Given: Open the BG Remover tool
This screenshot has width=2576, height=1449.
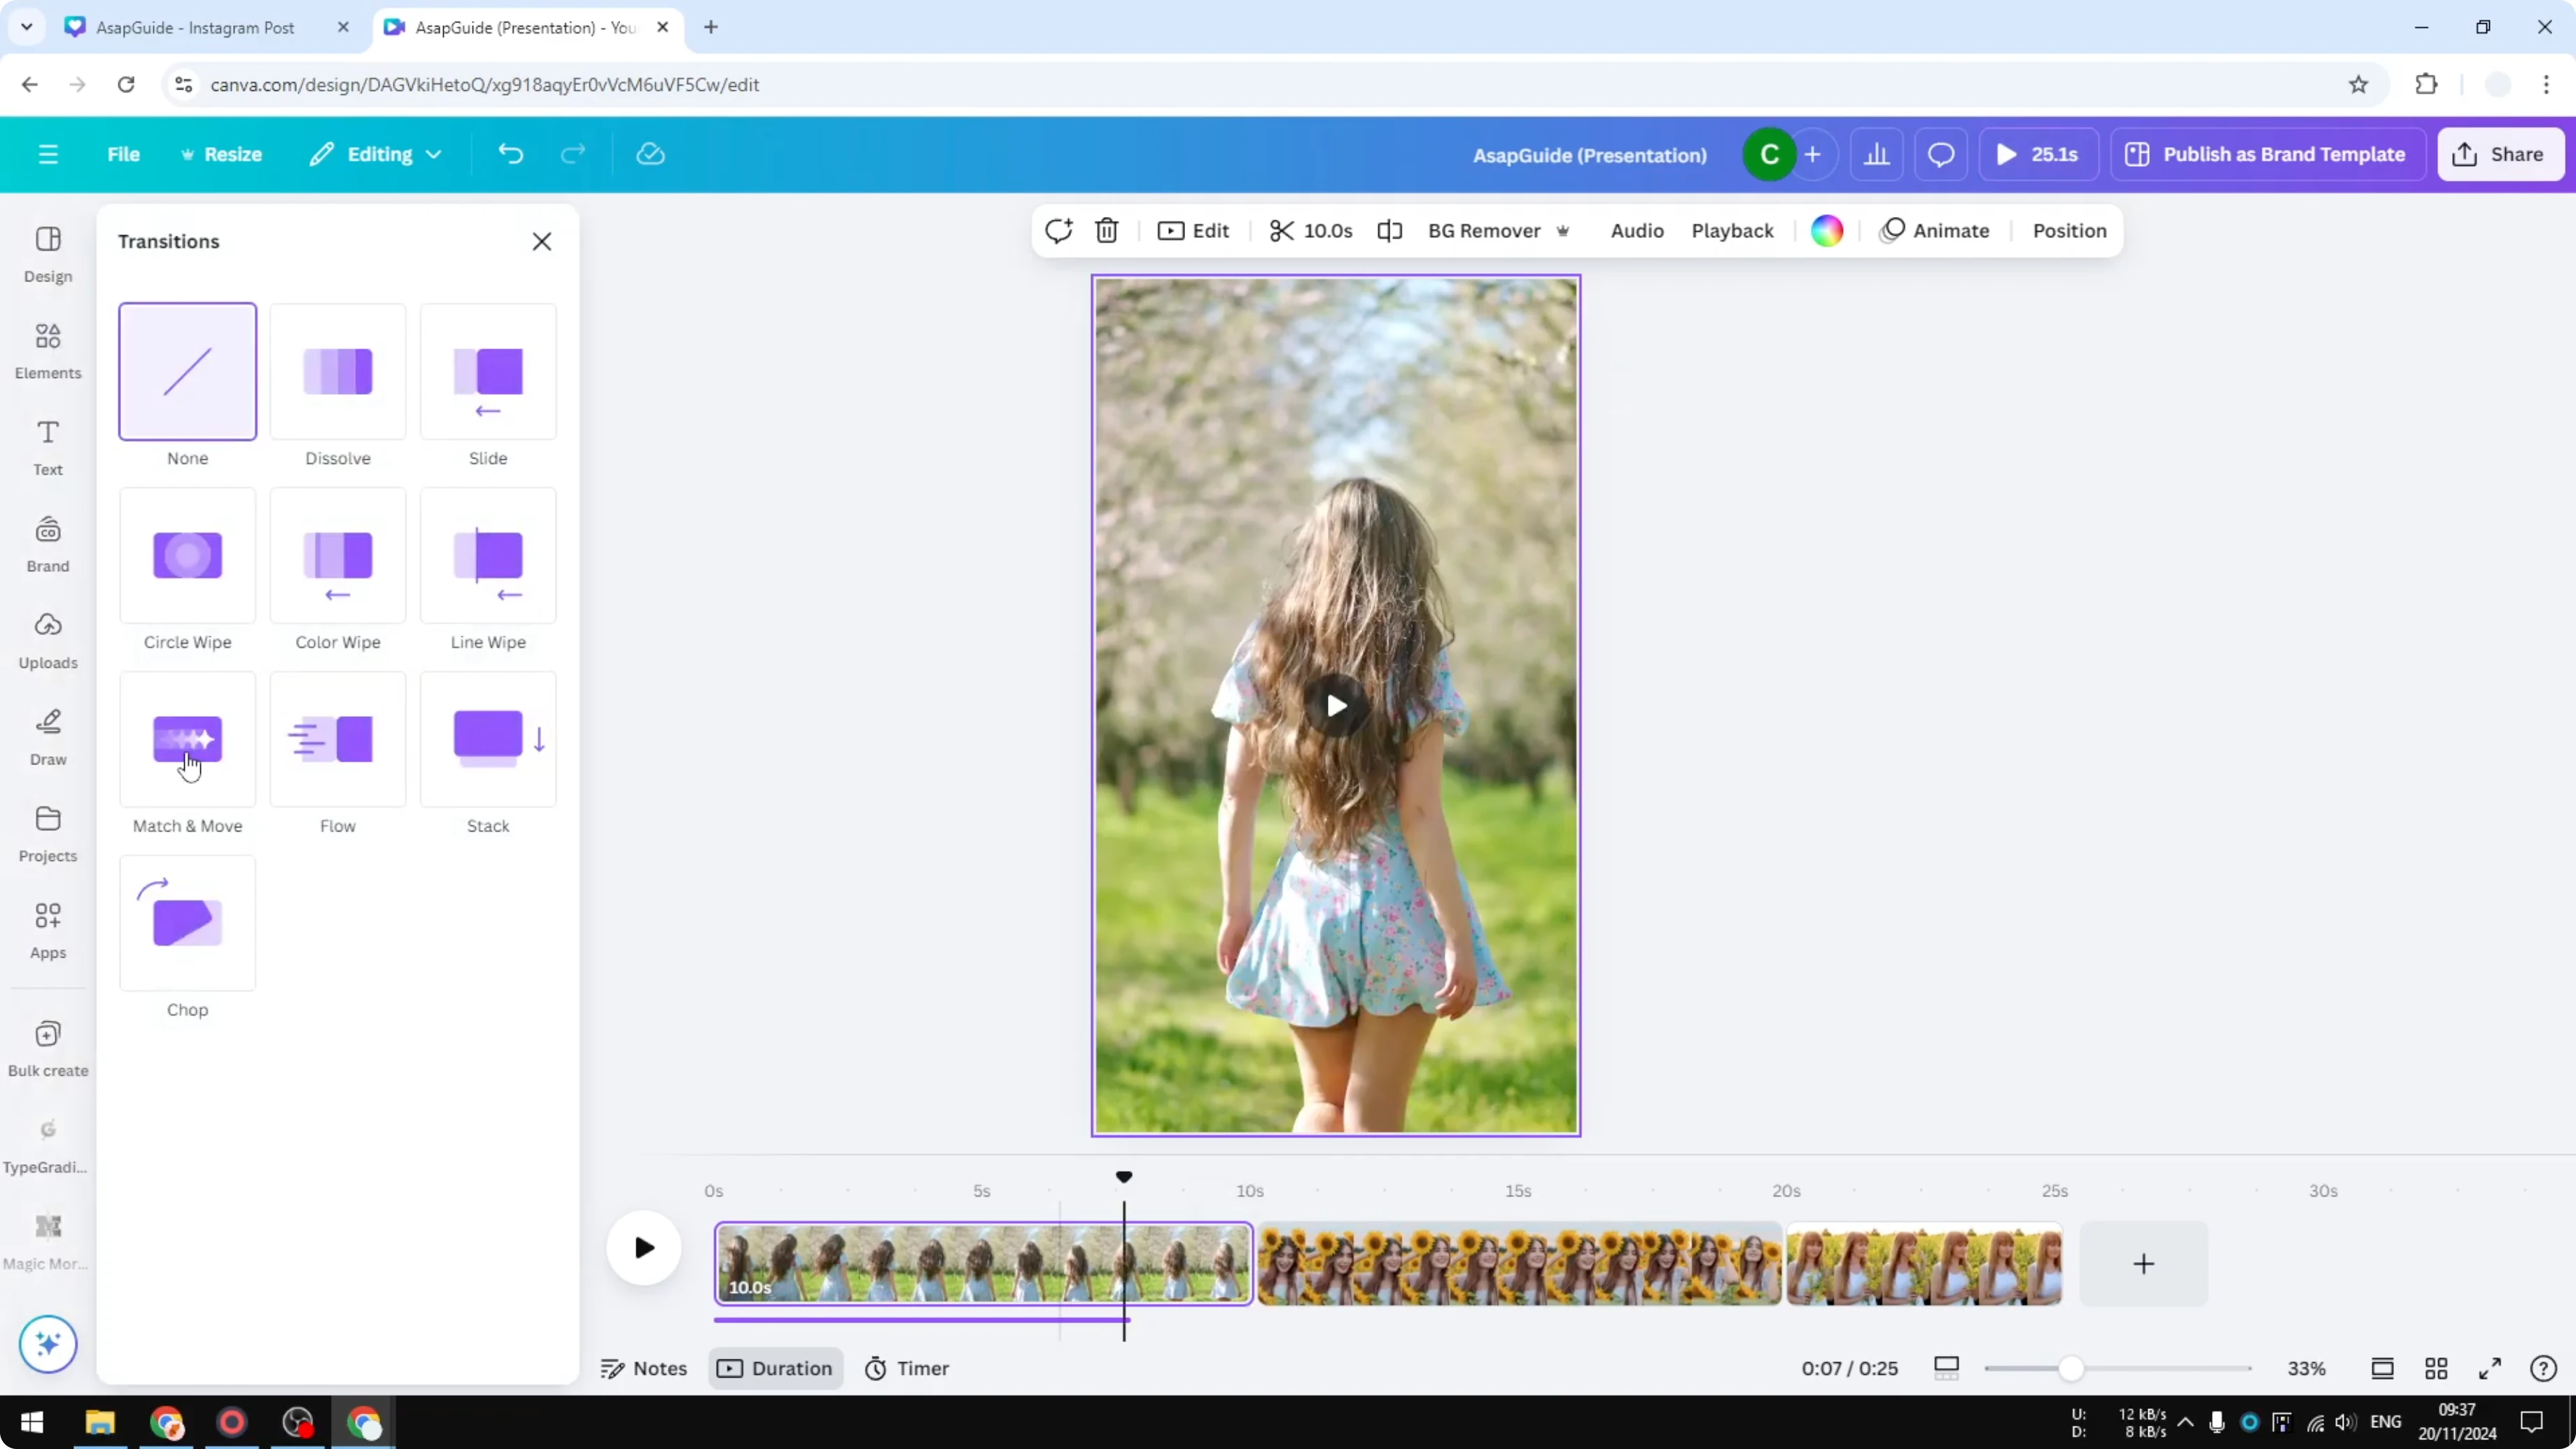Looking at the screenshot, I should pos(1484,230).
